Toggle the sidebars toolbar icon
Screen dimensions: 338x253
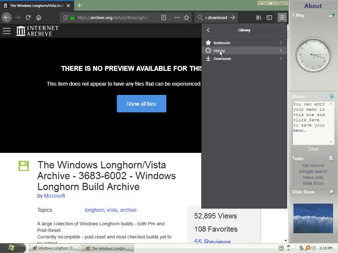(x=269, y=17)
